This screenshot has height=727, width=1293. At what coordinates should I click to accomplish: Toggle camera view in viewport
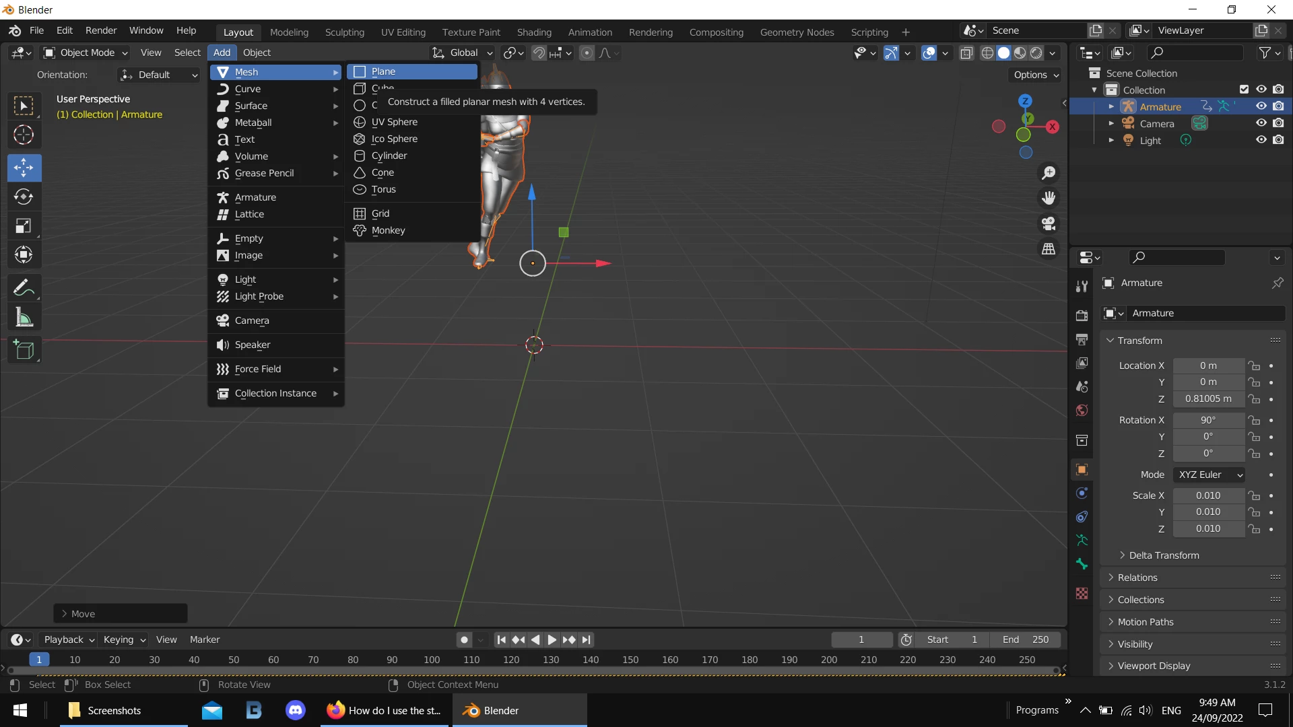1049,223
